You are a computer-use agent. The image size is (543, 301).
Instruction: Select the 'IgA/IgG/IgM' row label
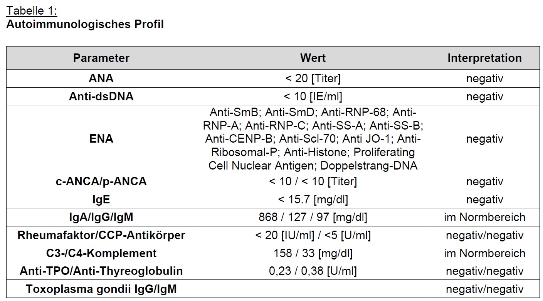[101, 217]
